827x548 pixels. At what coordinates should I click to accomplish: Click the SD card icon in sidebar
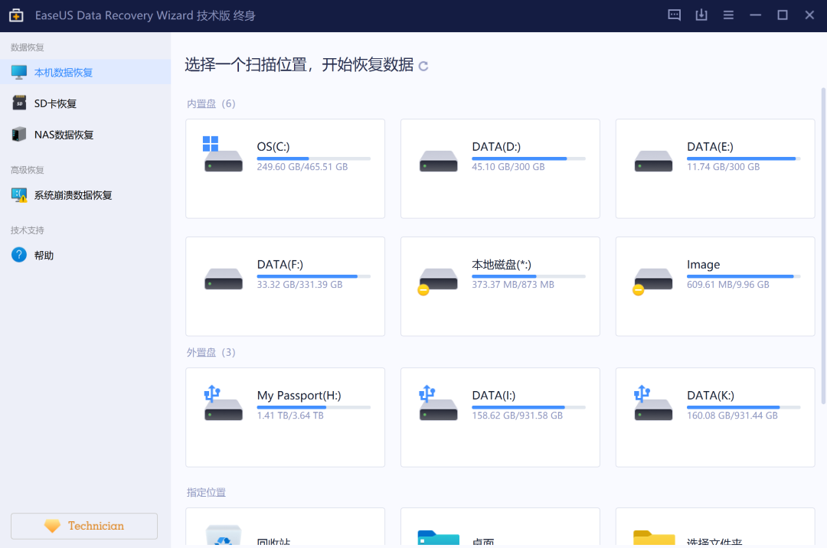tap(19, 103)
